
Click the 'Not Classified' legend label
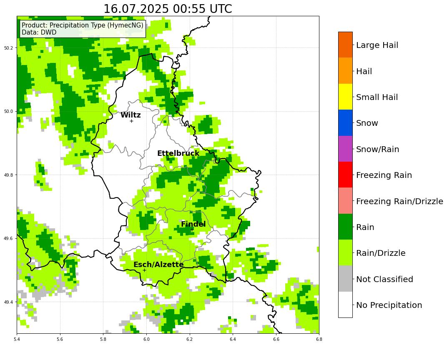[x=384, y=279]
